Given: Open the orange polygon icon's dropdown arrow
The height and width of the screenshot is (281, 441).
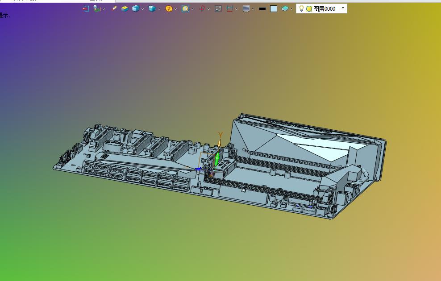Looking at the screenshot, I should (x=175, y=9).
